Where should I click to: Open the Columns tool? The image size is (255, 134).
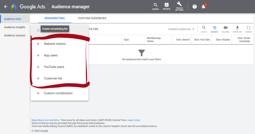tap(225, 29)
